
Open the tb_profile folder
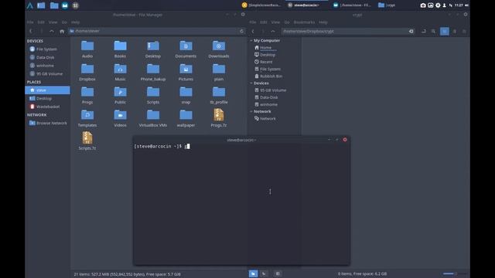pos(219,95)
